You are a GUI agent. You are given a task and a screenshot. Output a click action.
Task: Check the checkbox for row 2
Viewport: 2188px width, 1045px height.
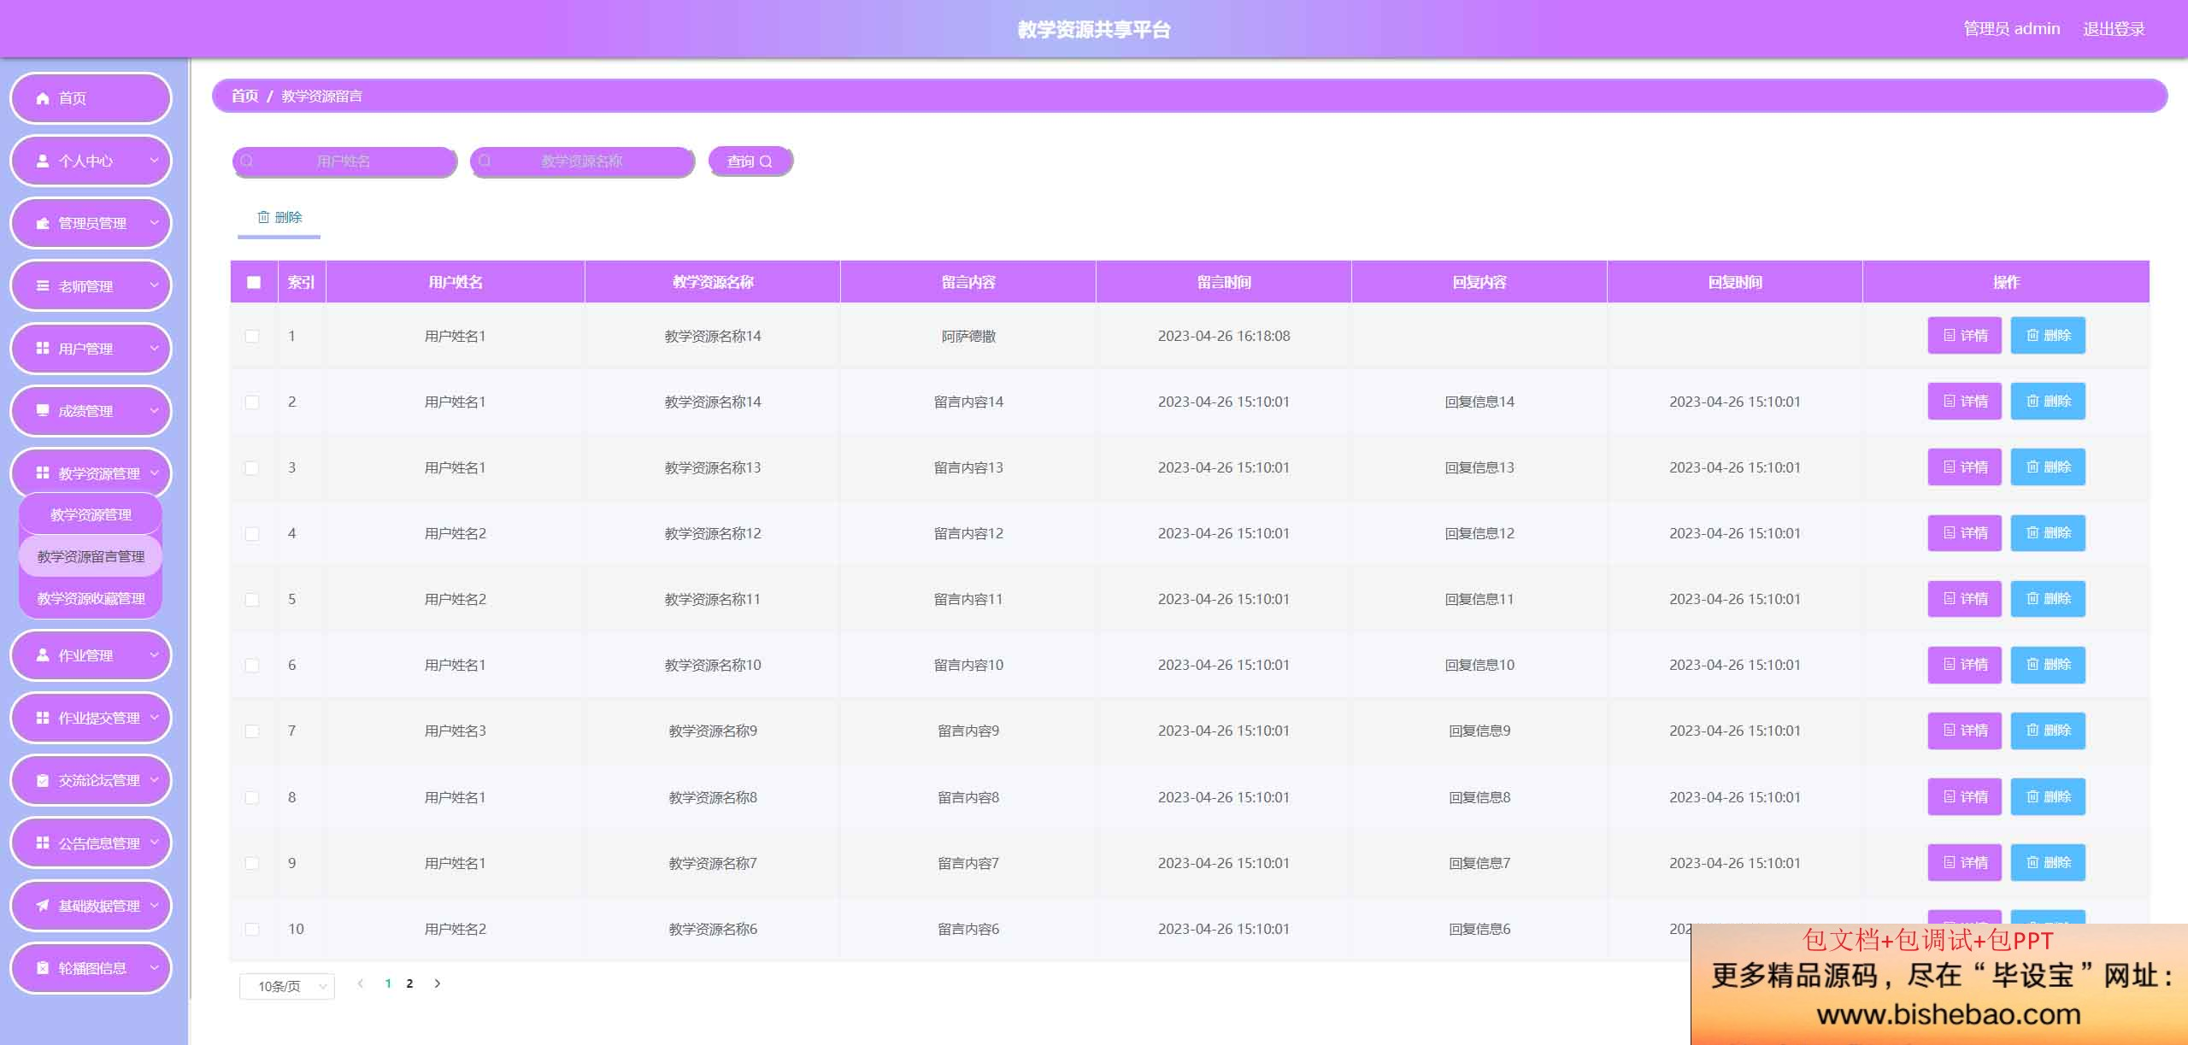[252, 402]
